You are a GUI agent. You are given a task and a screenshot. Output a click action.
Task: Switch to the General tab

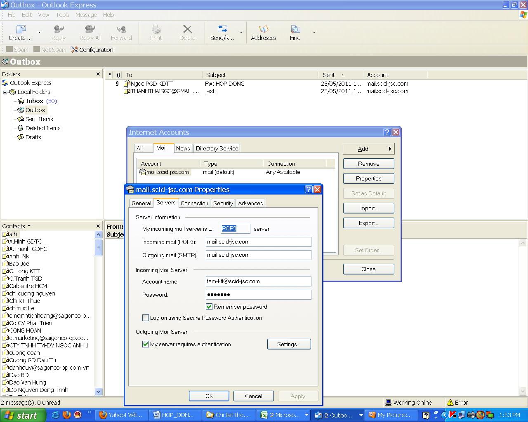pyautogui.click(x=141, y=203)
